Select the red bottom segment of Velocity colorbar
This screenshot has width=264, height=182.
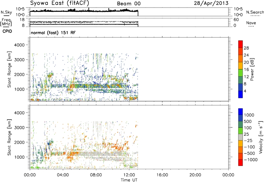click(241, 163)
